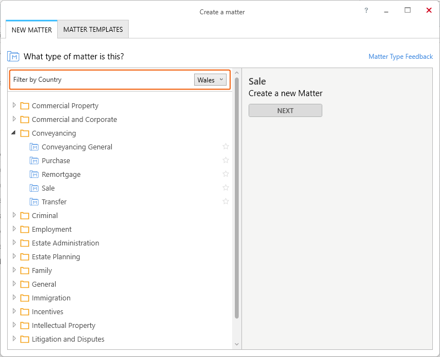Click the Transfer matter type icon

pyautogui.click(x=34, y=202)
